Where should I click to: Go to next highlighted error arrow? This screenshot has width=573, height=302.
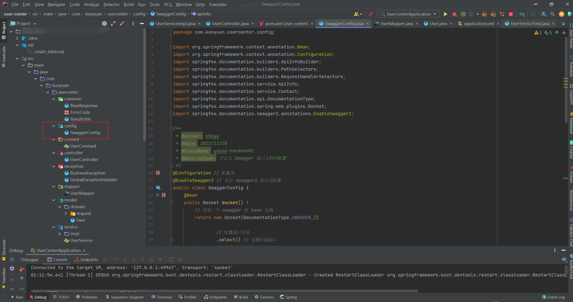tap(564, 32)
